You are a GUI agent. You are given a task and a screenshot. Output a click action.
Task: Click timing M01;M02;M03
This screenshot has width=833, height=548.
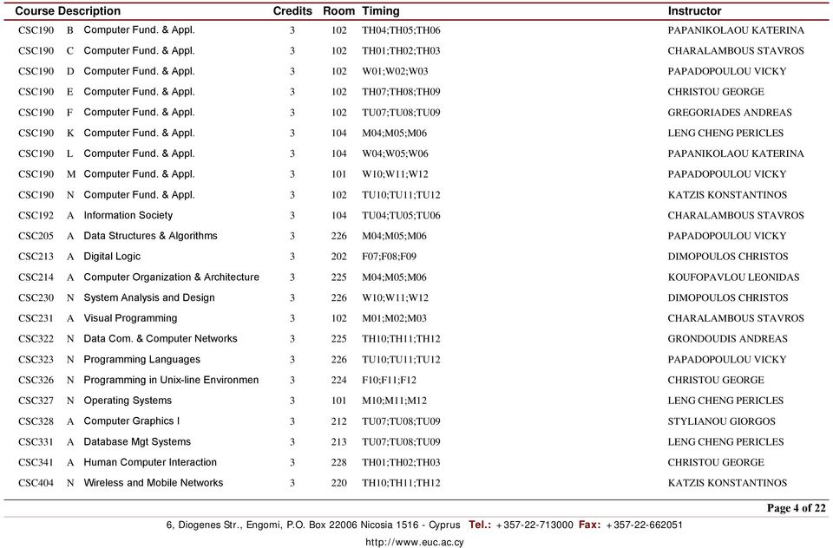[394, 318]
